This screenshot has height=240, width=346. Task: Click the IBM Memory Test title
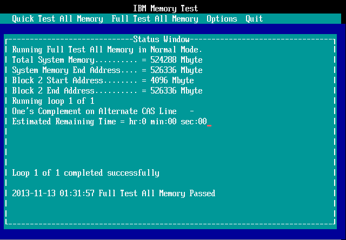165,9
